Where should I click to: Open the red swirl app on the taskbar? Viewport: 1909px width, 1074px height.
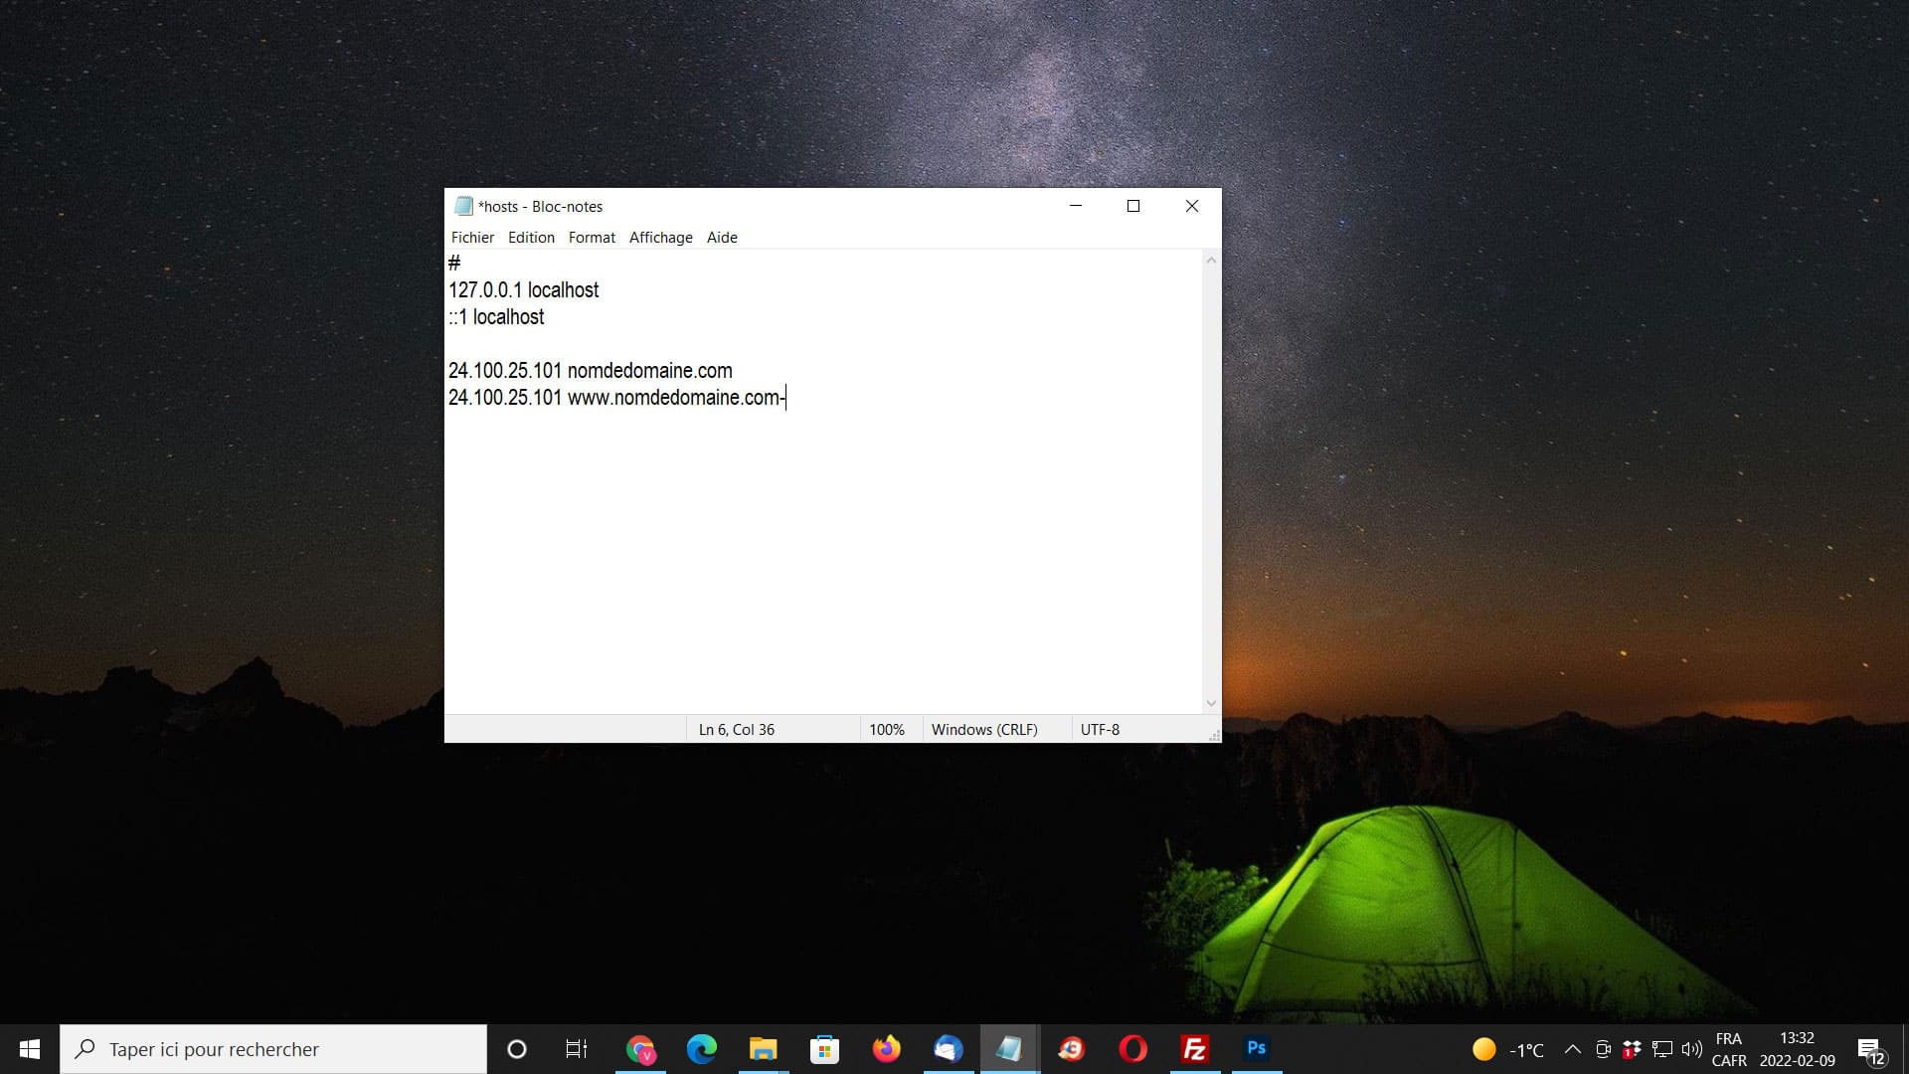[x=1071, y=1049]
